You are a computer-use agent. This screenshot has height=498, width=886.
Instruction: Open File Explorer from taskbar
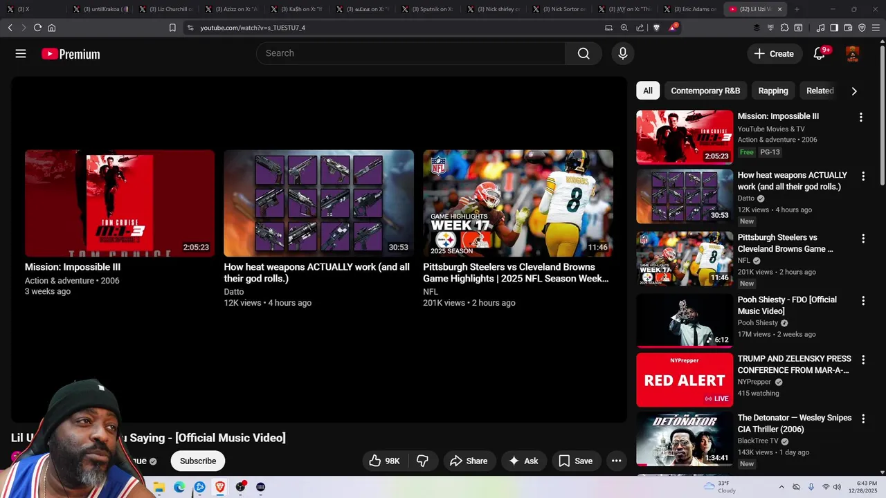(159, 487)
